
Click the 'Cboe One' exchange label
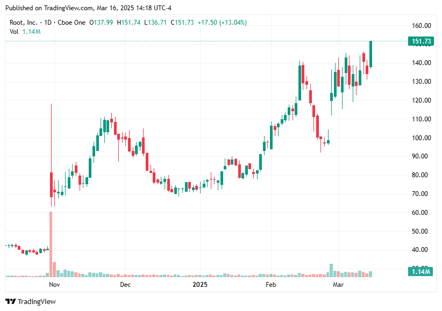pos(72,23)
